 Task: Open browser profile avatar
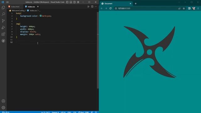pos(194,8)
